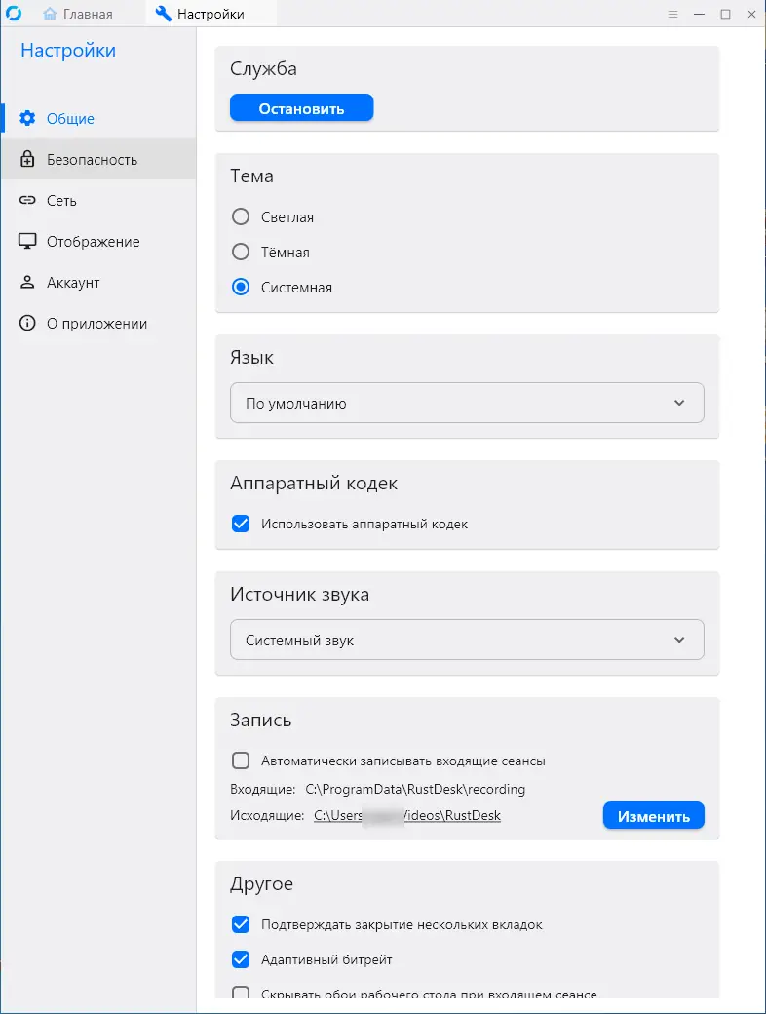
Task: Enable Автоматически записывать входящие сеансы
Action: point(241,760)
